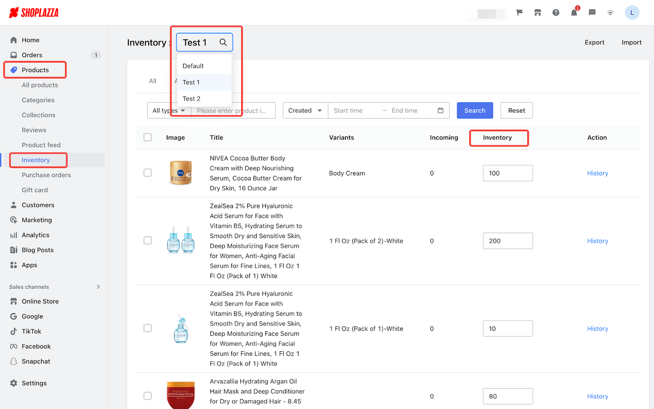Open the Test 1 location selector
The height and width of the screenshot is (409, 654).
[204, 42]
